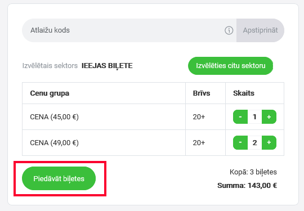Viewport: 304px width, 211px height.
Task: Increase quantity for CENA 45,00 € ticket
Action: pos(269,116)
